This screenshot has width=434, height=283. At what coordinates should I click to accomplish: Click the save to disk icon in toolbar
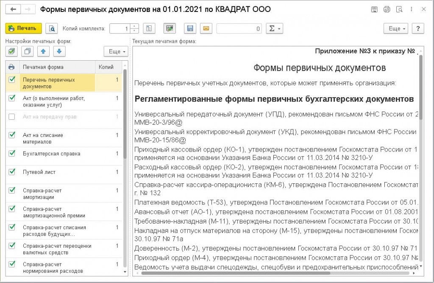[190, 28]
